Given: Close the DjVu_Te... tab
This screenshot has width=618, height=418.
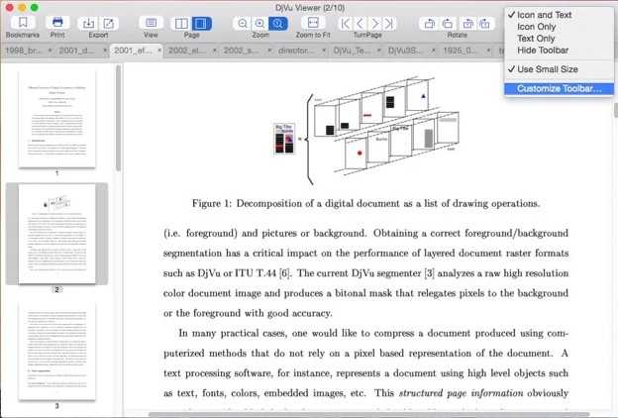Looking at the screenshot, I should [x=378, y=51].
